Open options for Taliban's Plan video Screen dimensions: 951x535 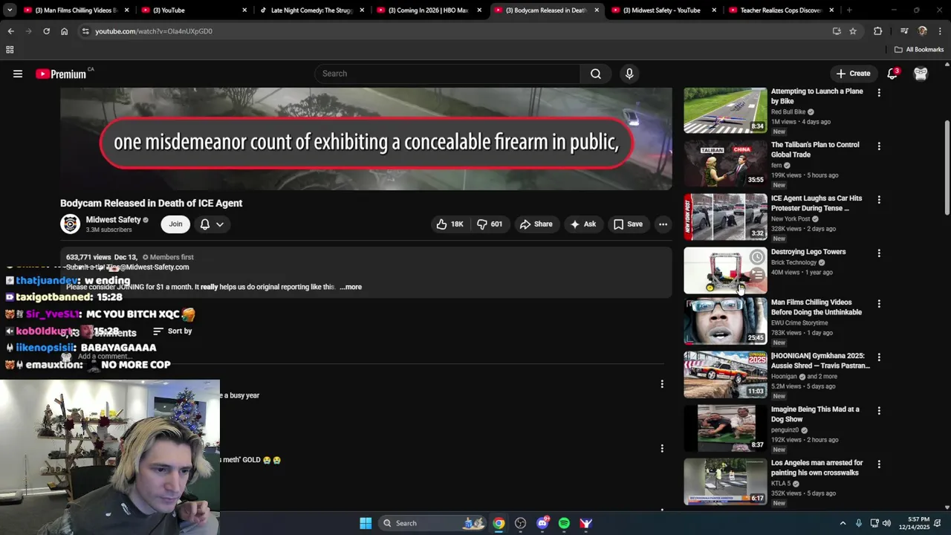tap(879, 146)
